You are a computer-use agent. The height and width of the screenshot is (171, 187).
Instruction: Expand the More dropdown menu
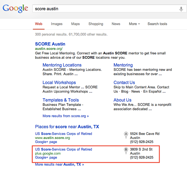[x=134, y=24]
